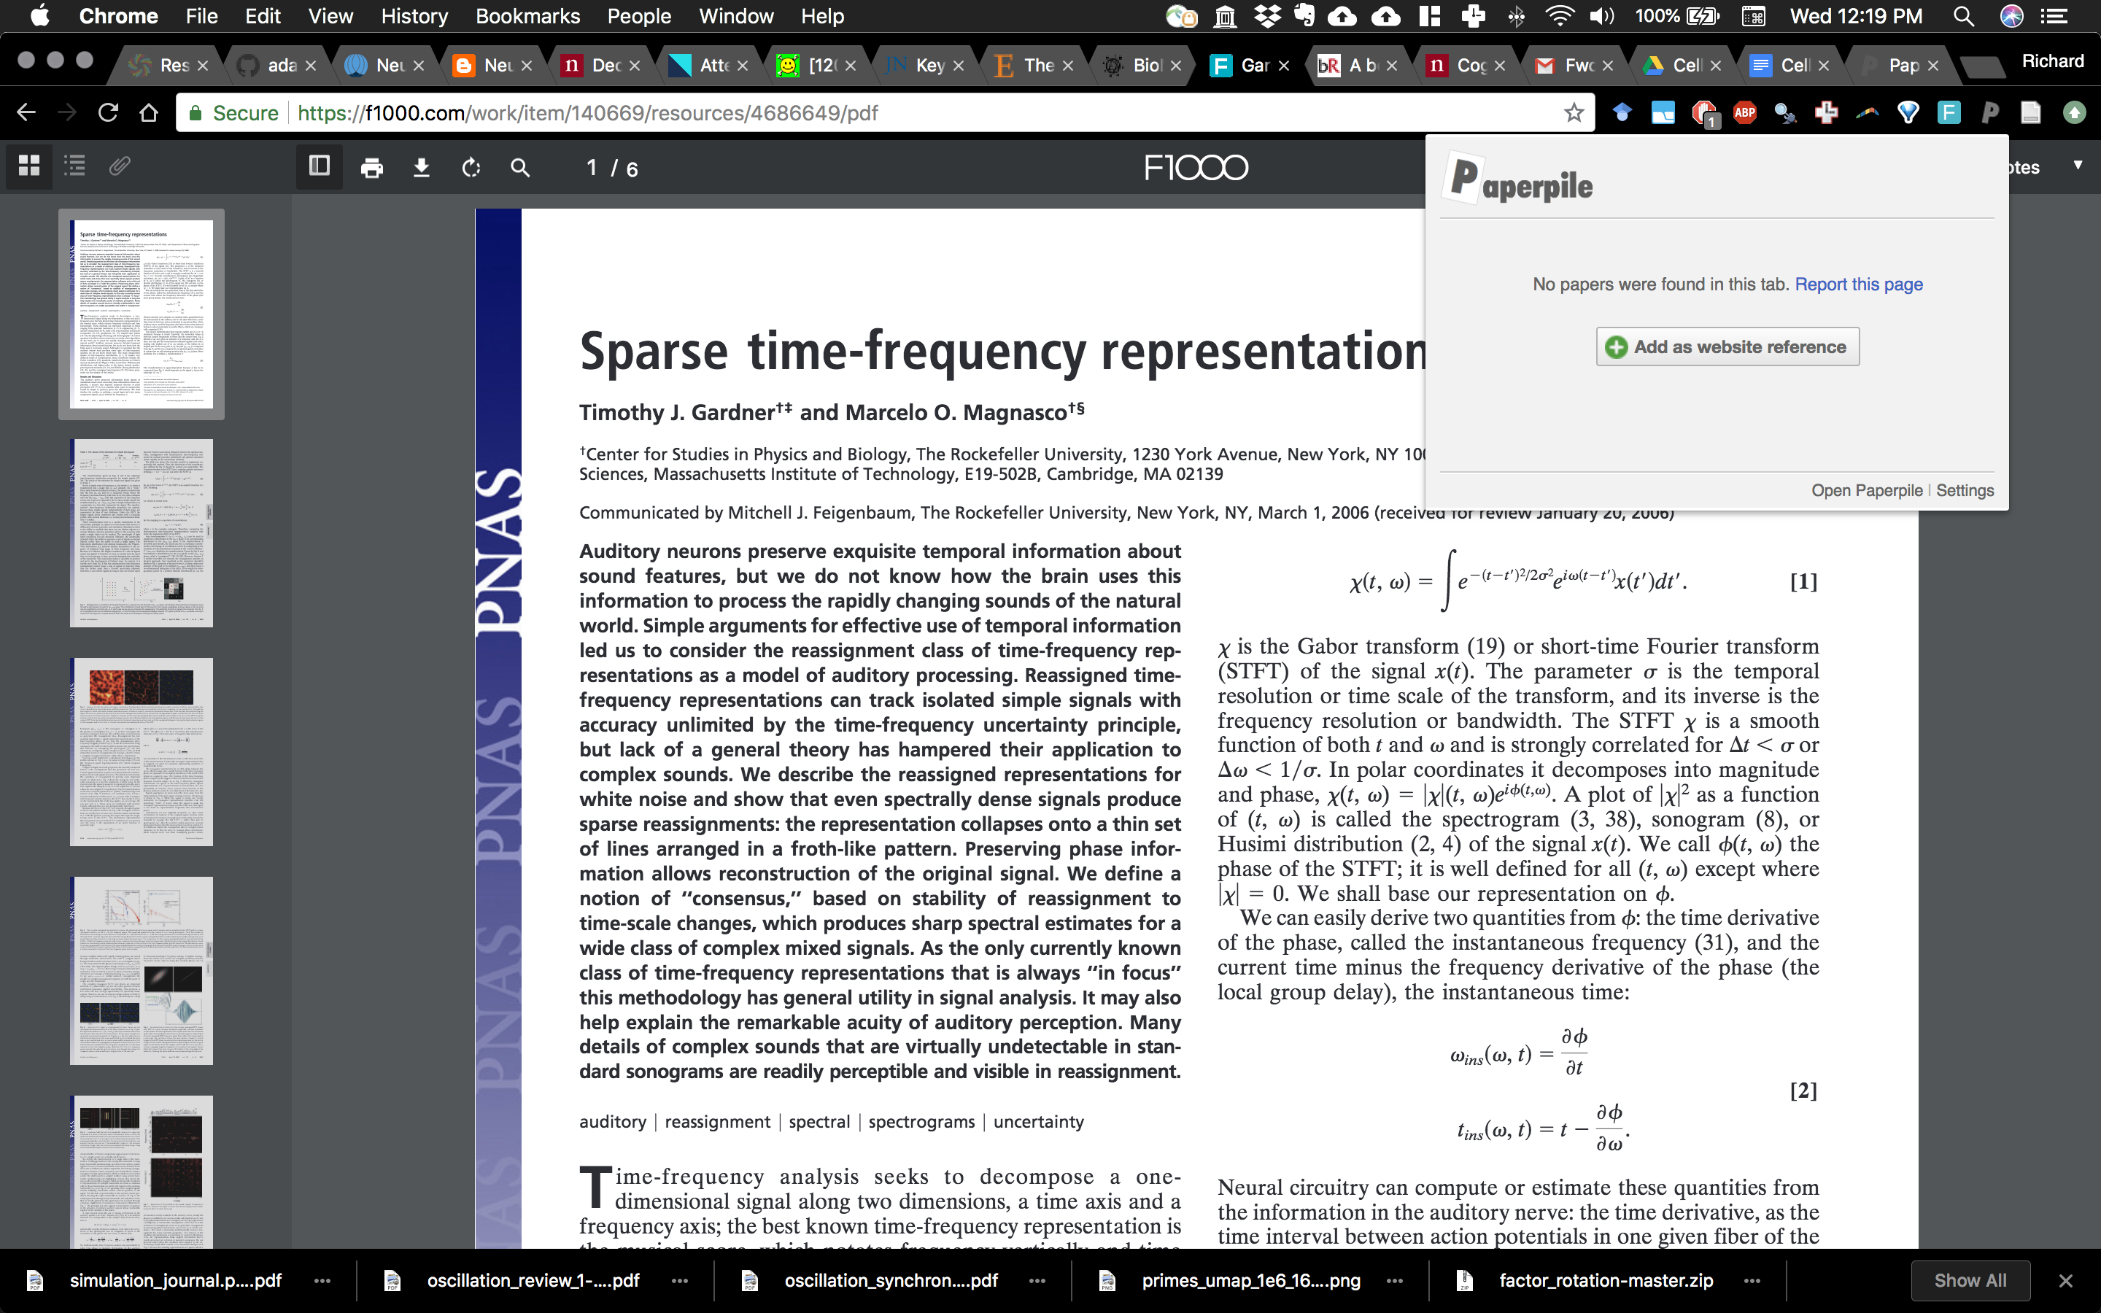Close the downloads bar
Viewport: 2101px width, 1313px height.
(x=2065, y=1281)
